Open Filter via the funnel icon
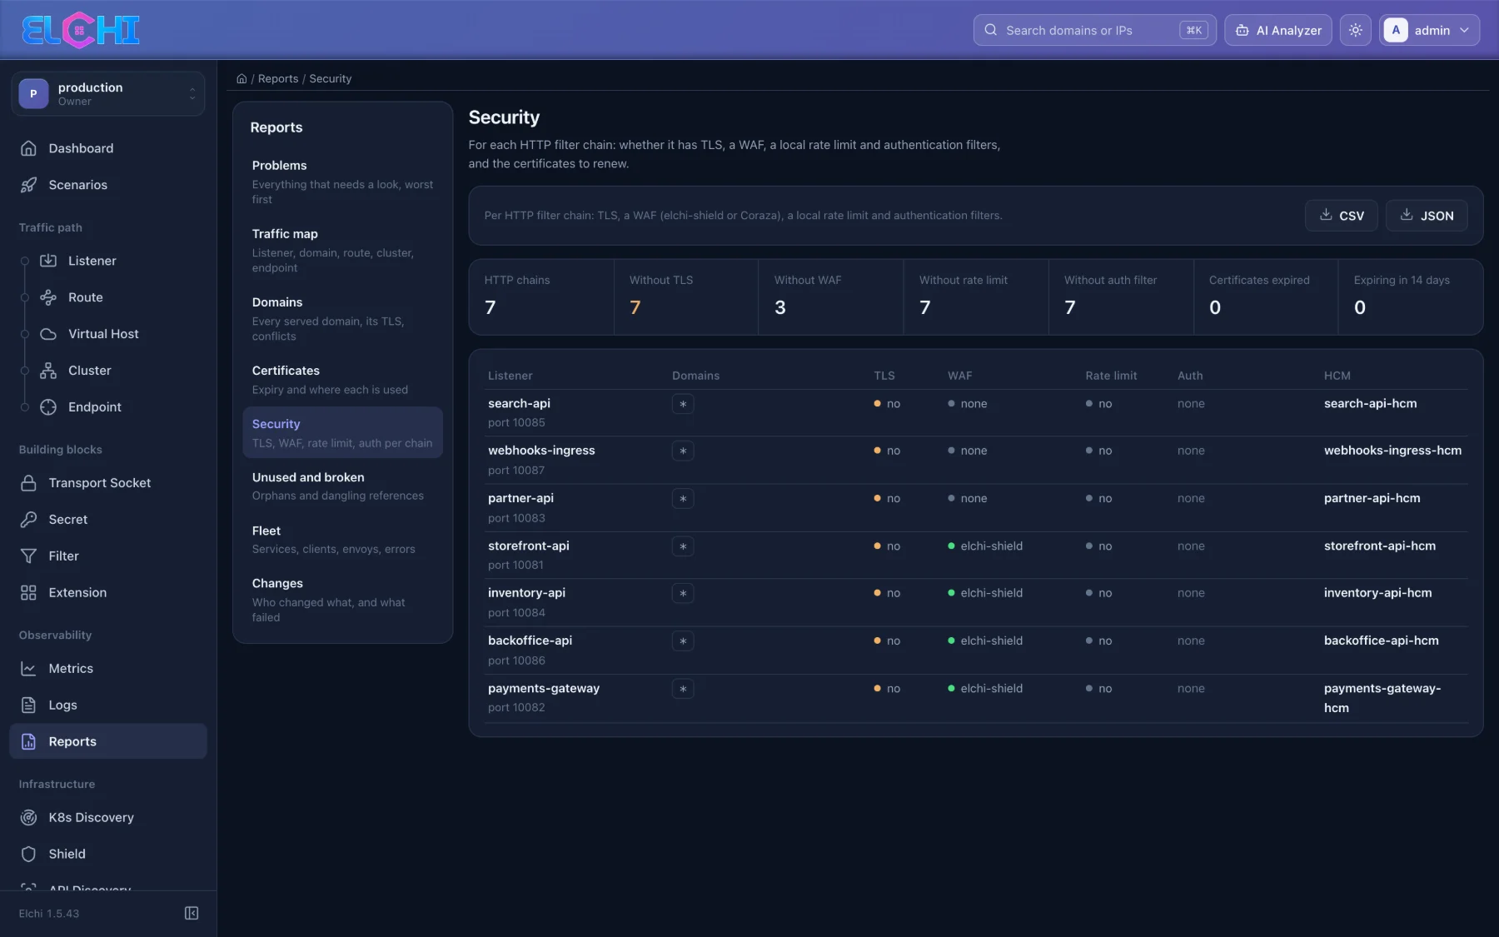 pos(28,556)
